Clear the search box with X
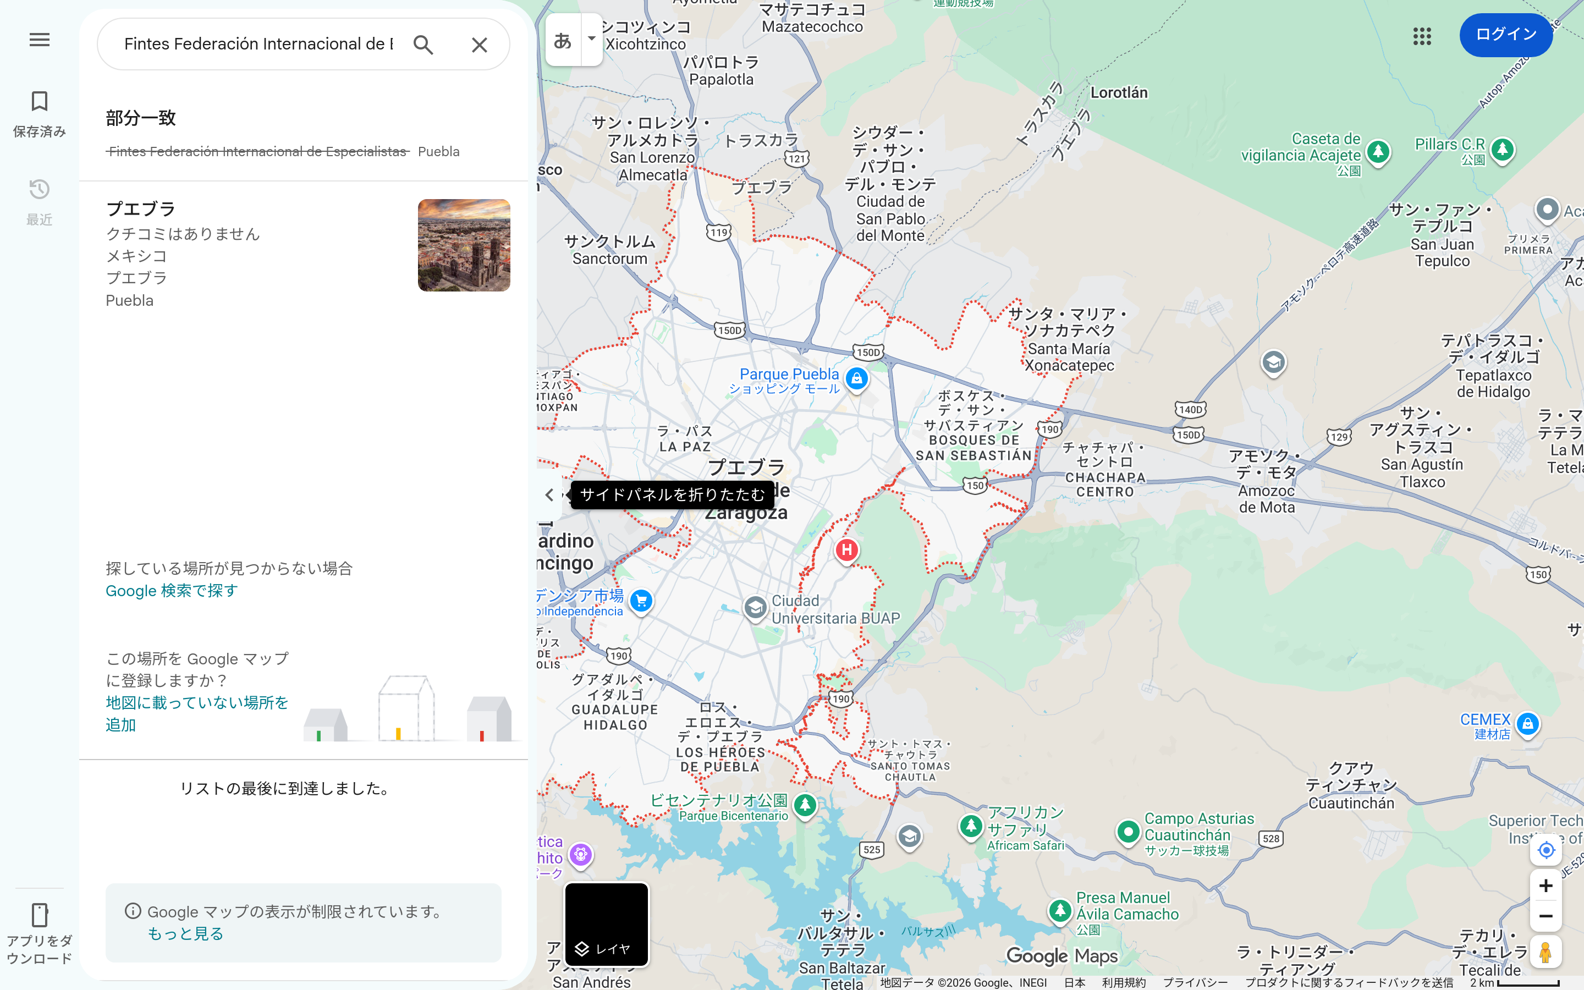Viewport: 1584px width, 990px height. 480,45
